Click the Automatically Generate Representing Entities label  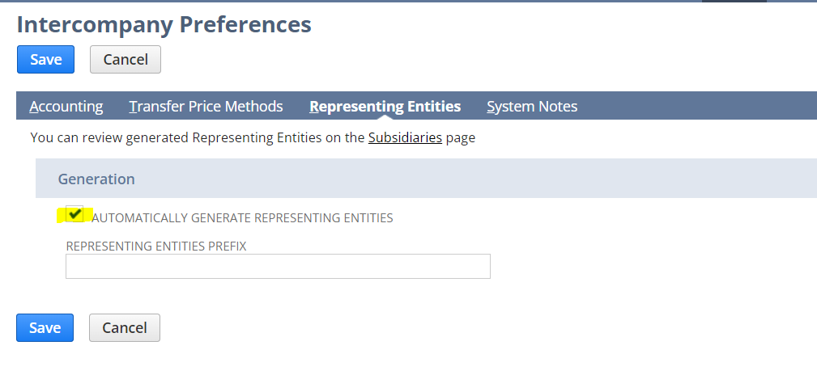click(242, 217)
